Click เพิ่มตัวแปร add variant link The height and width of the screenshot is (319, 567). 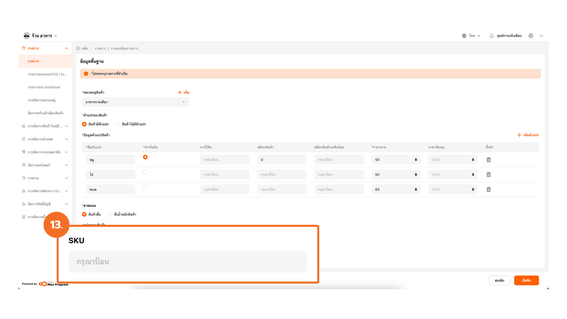[x=528, y=135]
